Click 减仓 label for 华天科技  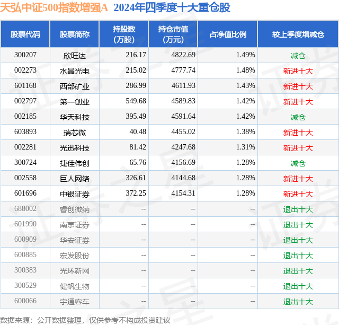point(298,117)
